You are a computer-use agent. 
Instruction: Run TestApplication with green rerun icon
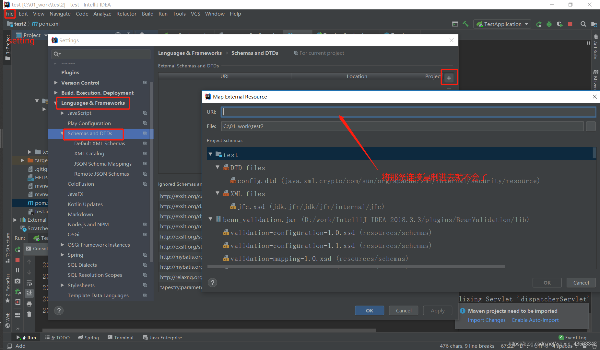(539, 24)
